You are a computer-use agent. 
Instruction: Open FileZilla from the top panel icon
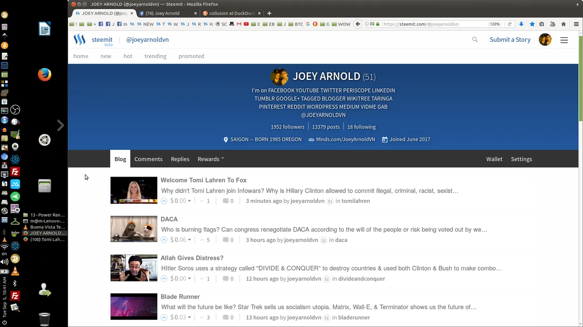[15, 172]
